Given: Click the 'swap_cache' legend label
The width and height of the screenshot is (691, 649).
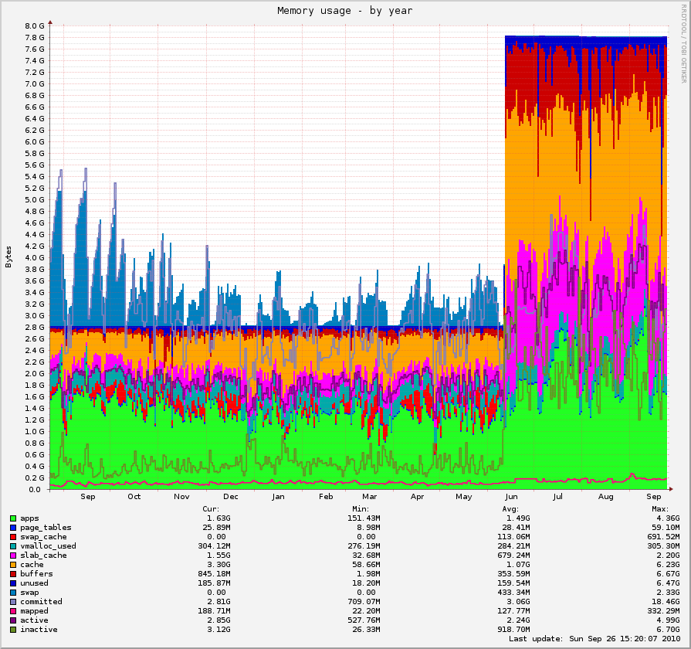Looking at the screenshot, I should [x=44, y=537].
